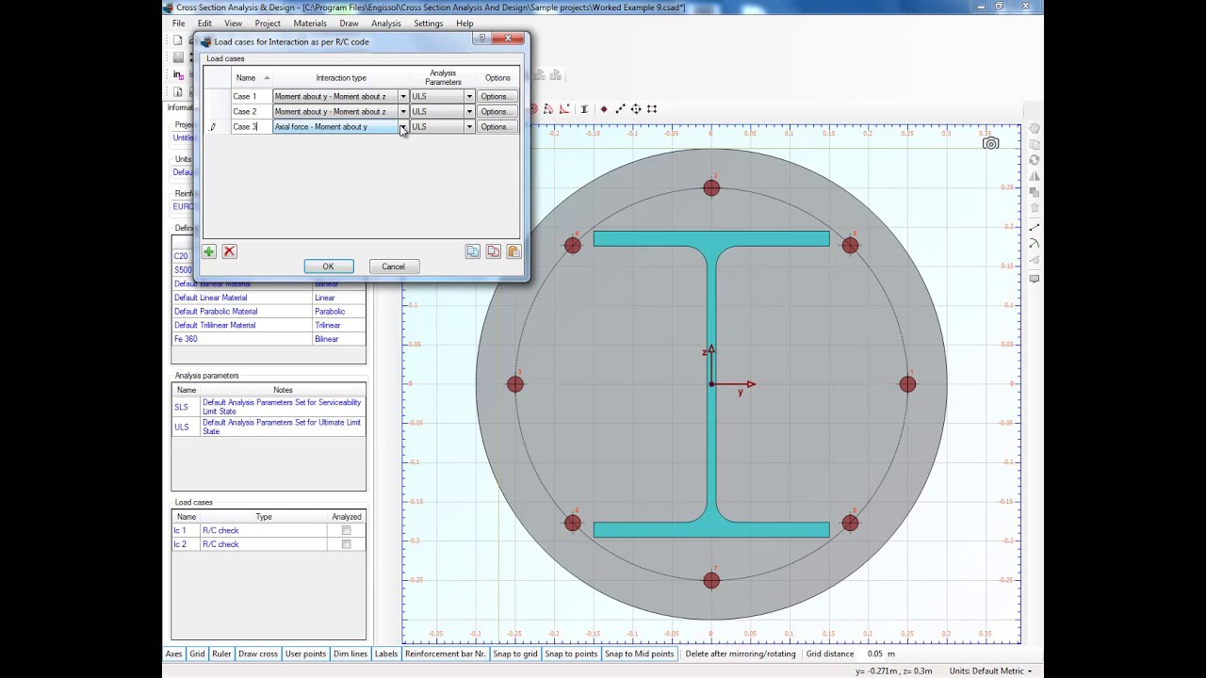Toggle Snap to Mid points

640,654
